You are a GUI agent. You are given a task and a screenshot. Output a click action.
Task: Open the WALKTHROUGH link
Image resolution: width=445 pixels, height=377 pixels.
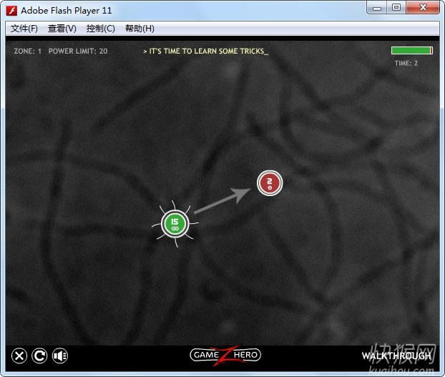(396, 356)
